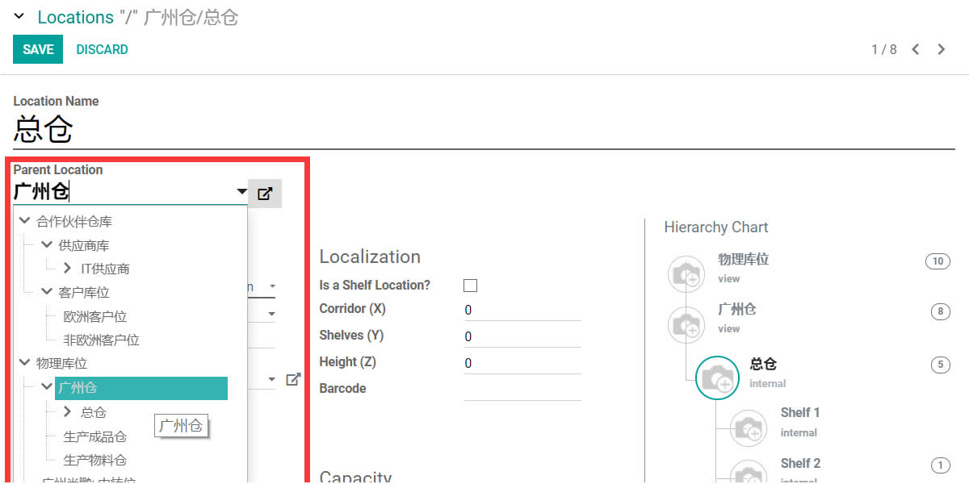Toggle Is a Shelf Location checkbox

(470, 286)
